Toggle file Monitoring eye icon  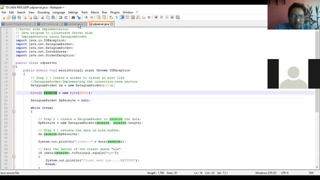149,17
